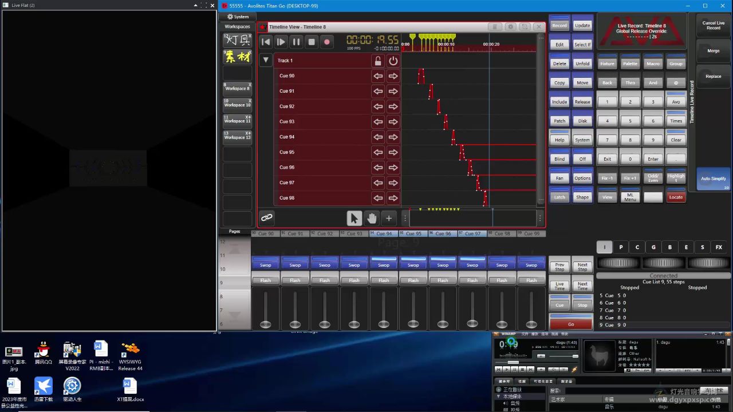Click the right arrow for Cue 98

coord(393,198)
